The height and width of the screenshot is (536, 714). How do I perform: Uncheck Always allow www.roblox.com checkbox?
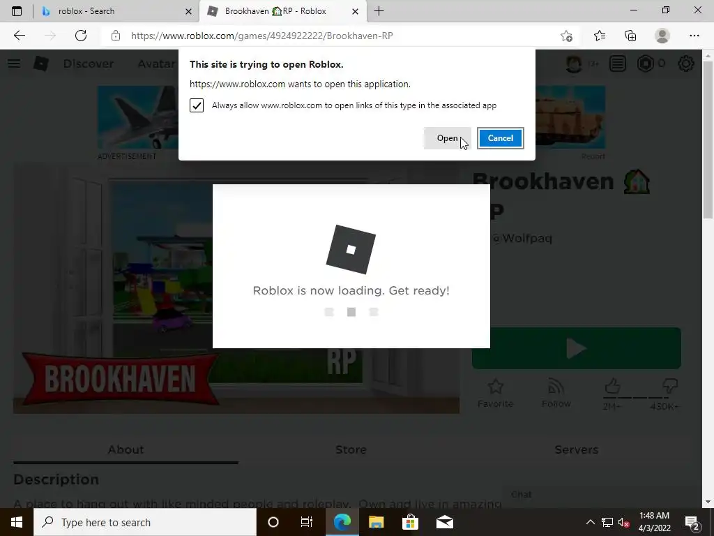(197, 105)
